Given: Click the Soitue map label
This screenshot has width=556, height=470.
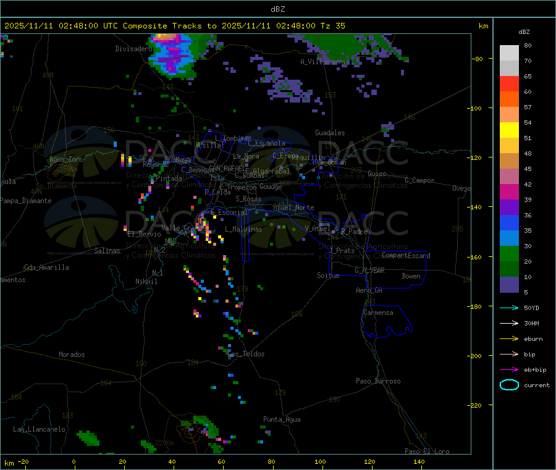Looking at the screenshot, I should coord(328,275).
